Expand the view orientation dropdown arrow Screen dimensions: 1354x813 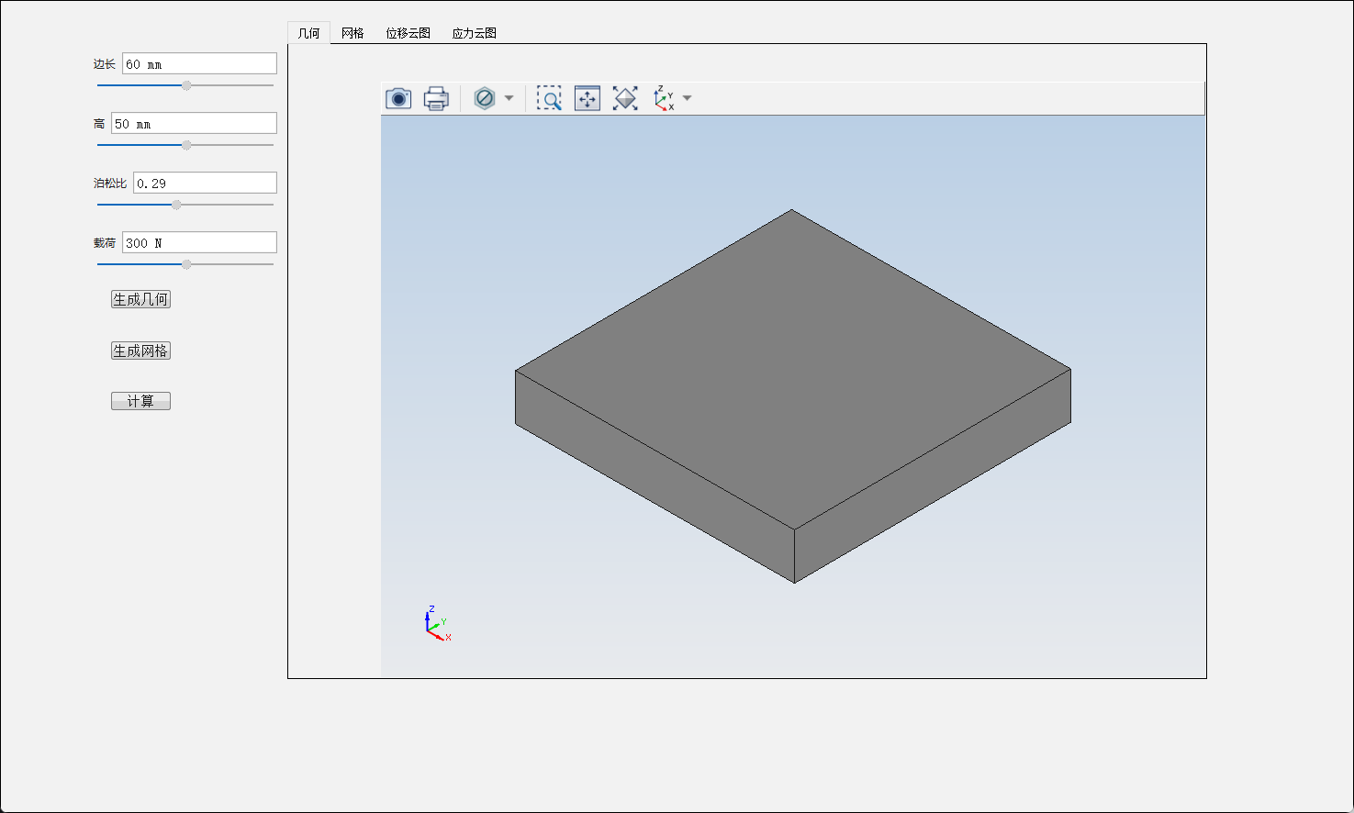(x=687, y=98)
